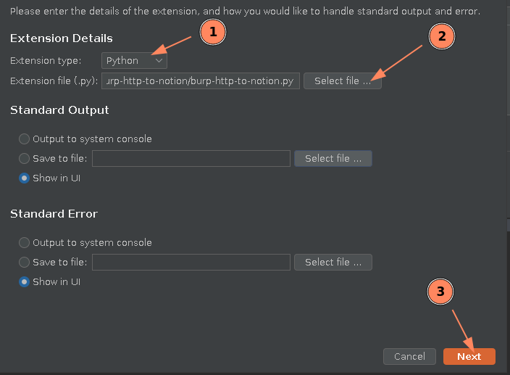
Task: Click the Extension Details section heading
Action: [x=62, y=38]
